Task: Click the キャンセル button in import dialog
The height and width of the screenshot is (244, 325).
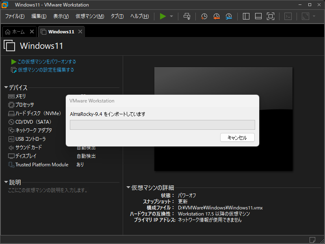Action: pos(237,137)
